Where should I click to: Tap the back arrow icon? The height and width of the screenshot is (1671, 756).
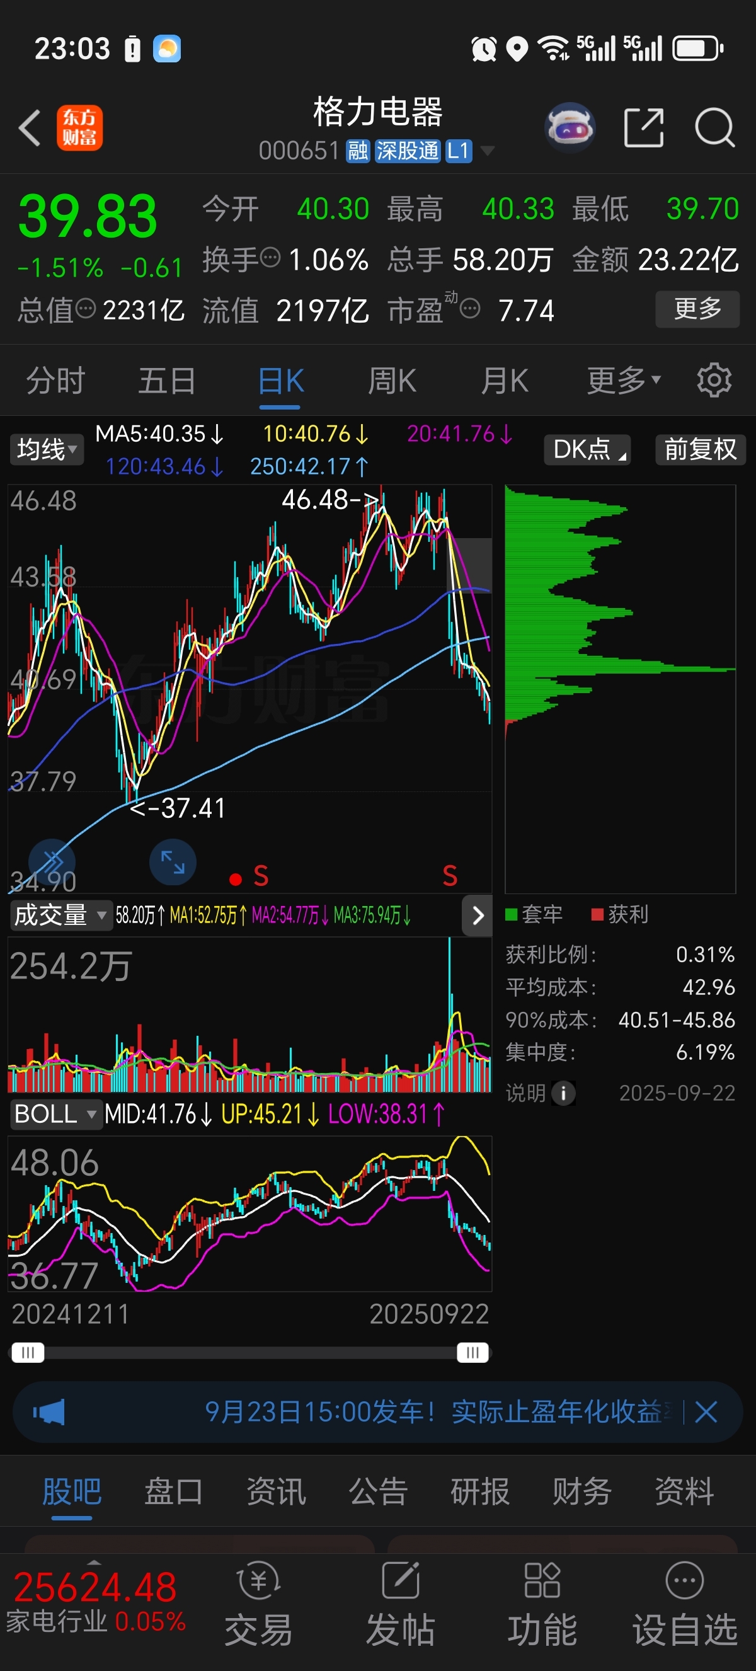(x=30, y=128)
